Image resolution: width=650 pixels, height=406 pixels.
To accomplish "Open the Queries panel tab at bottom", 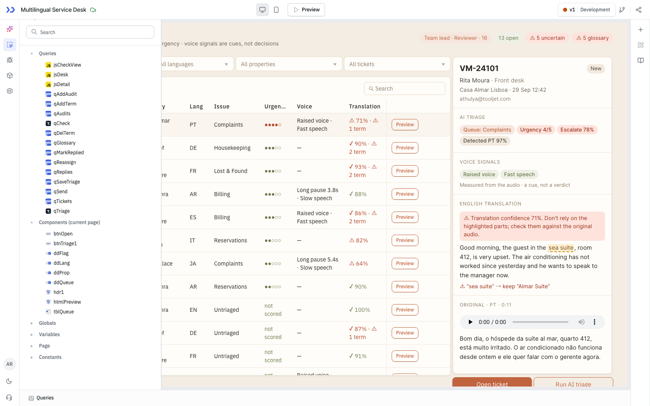I will pos(41,398).
